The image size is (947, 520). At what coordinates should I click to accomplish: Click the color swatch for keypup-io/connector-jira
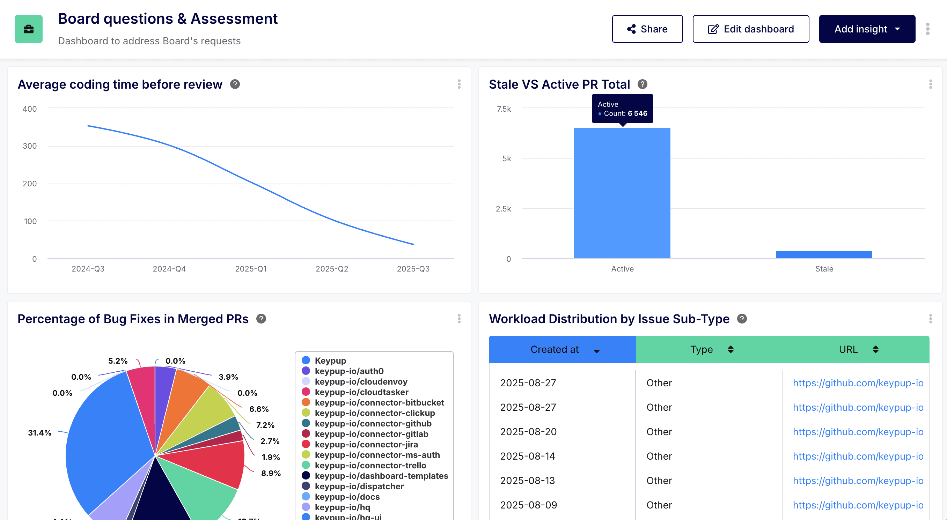click(x=306, y=444)
